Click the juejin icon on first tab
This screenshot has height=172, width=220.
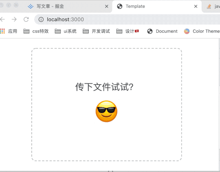click(31, 6)
